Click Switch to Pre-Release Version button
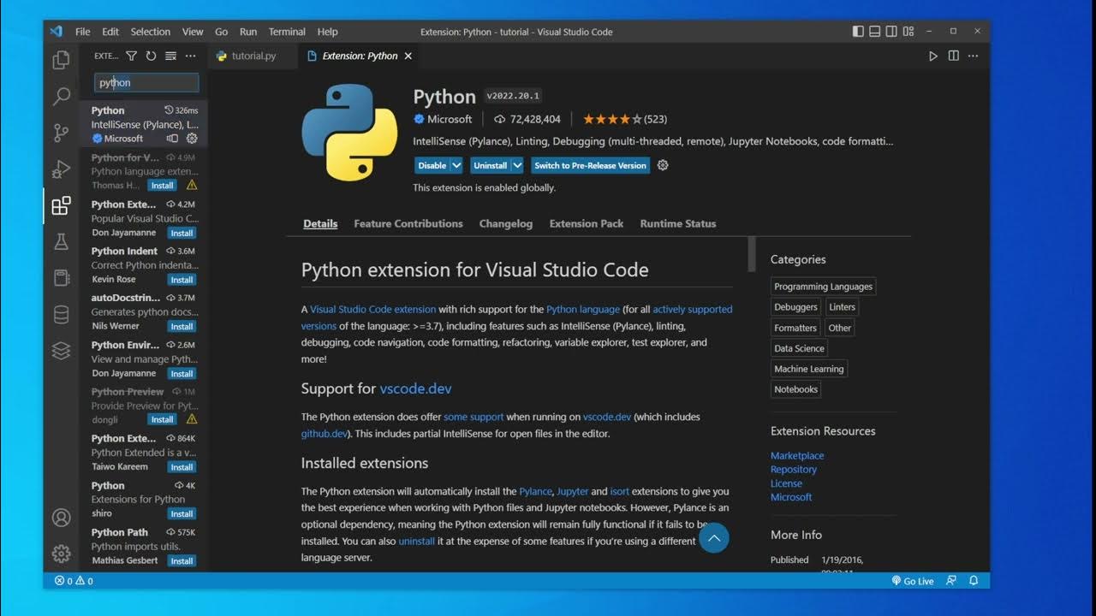The height and width of the screenshot is (616, 1096). coord(590,165)
